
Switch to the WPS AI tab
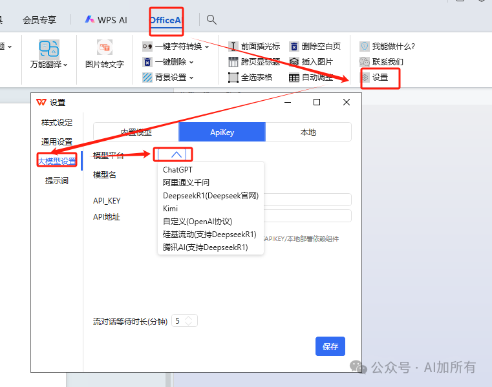pos(106,20)
